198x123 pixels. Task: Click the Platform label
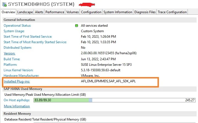pos(10,65)
